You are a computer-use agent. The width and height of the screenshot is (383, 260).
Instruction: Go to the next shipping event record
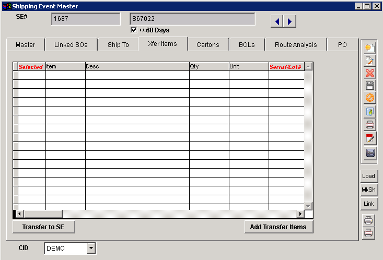289,21
